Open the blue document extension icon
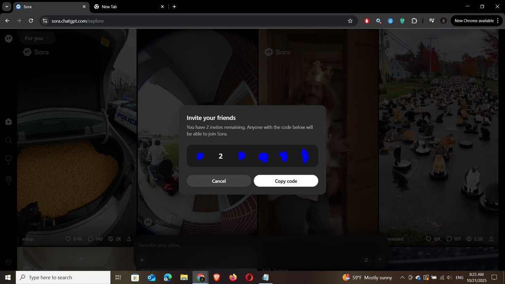This screenshot has width=505, height=284. coord(391,21)
